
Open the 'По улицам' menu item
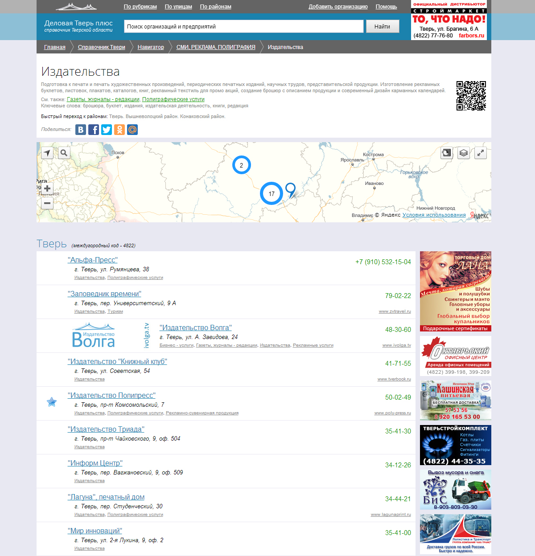point(178,7)
